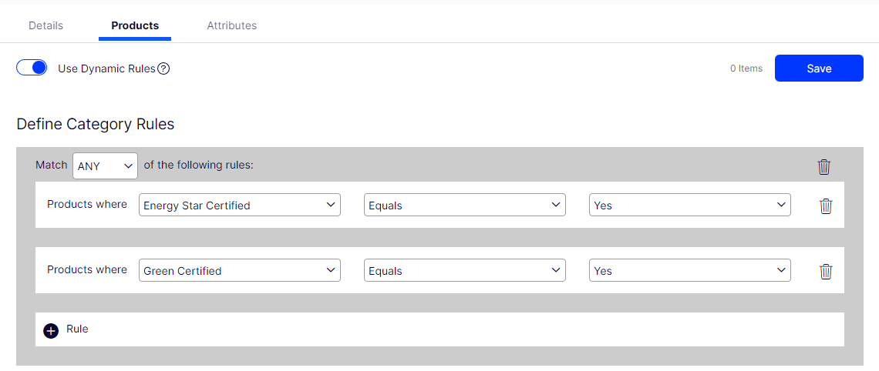The image size is (879, 371).
Task: Delete the Energy Star Certified rule
Action: [826, 206]
